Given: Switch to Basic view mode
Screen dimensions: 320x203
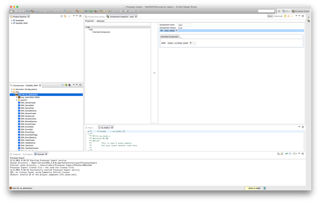Looking at the screenshot, I should pos(270,16).
